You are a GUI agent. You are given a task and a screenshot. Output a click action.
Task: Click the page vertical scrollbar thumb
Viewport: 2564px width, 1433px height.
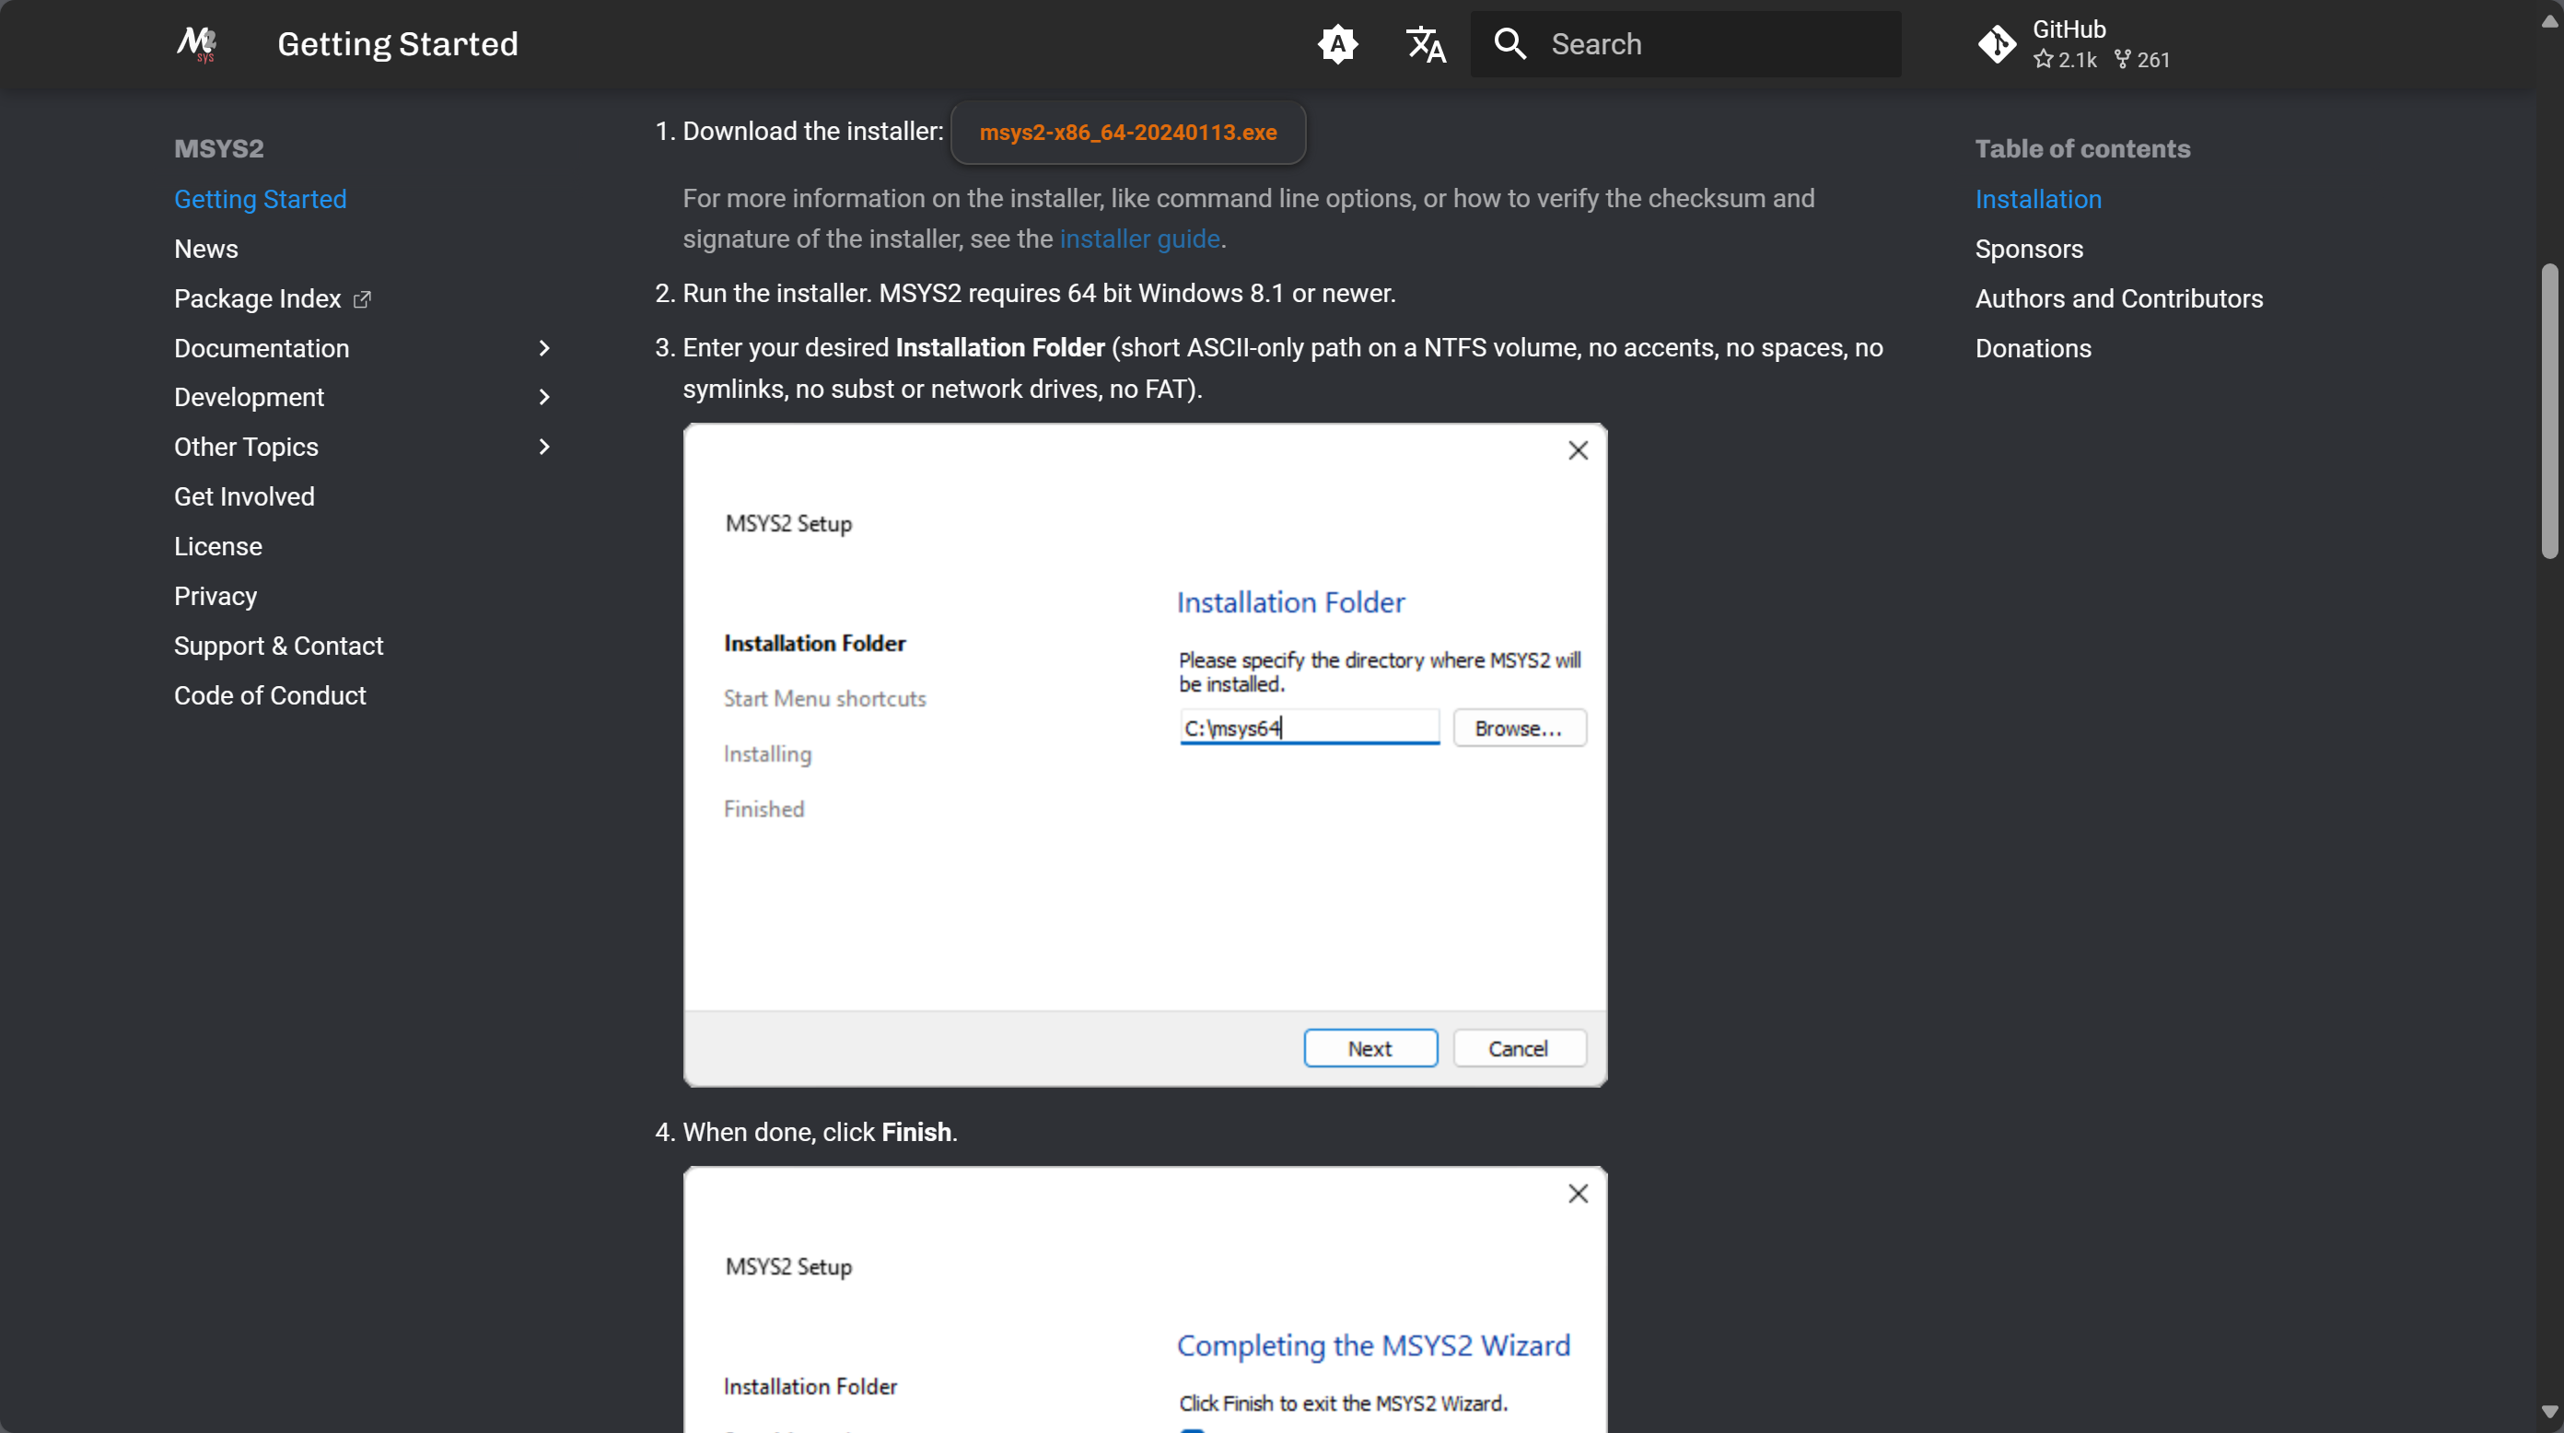[2548, 410]
